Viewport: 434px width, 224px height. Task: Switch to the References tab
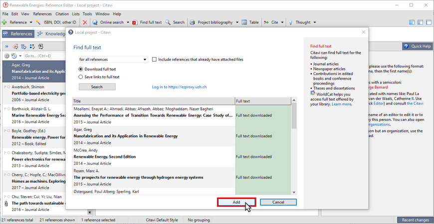pyautogui.click(x=18, y=34)
